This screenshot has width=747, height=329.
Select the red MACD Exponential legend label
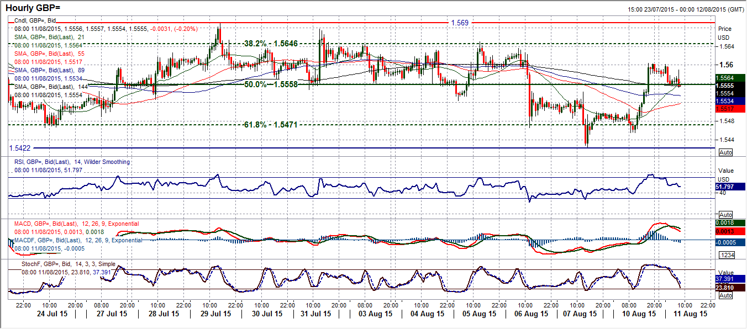click(x=77, y=224)
